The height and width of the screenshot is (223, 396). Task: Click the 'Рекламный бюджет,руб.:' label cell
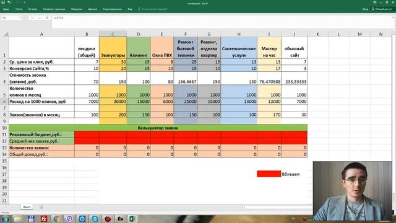pyautogui.click(x=41, y=134)
